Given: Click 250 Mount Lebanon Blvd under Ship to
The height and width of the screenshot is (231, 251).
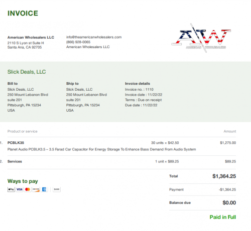Looking at the screenshot, I should 86,95.
